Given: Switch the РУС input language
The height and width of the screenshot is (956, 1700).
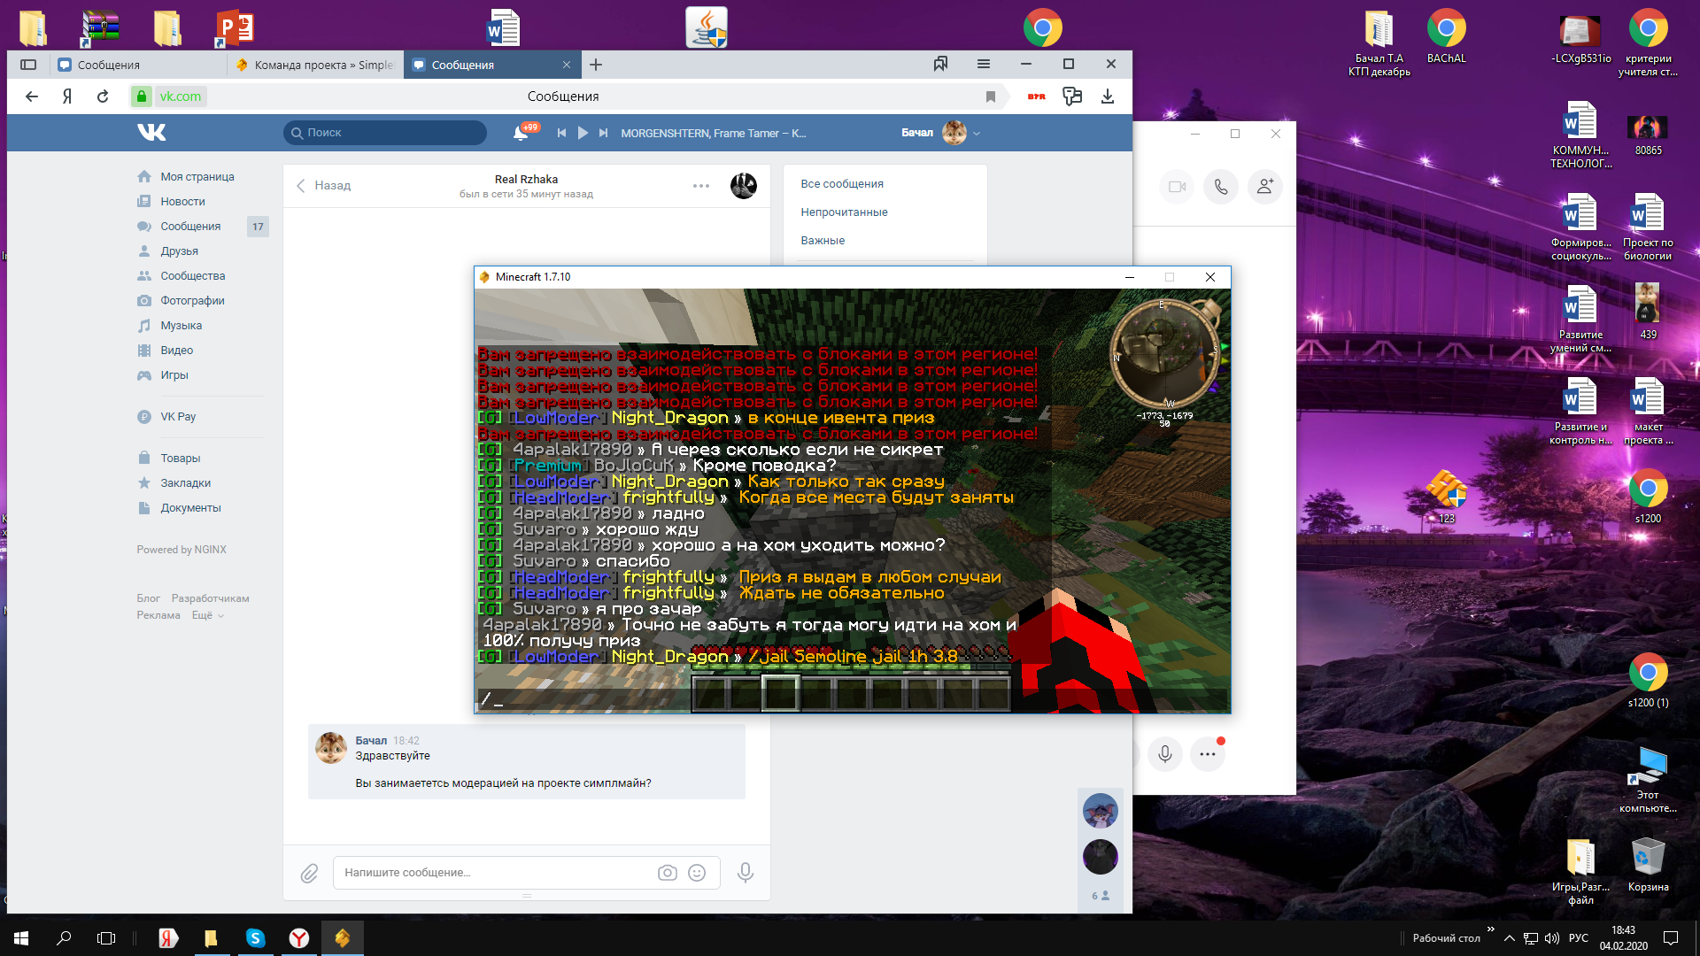Looking at the screenshot, I should (x=1579, y=938).
